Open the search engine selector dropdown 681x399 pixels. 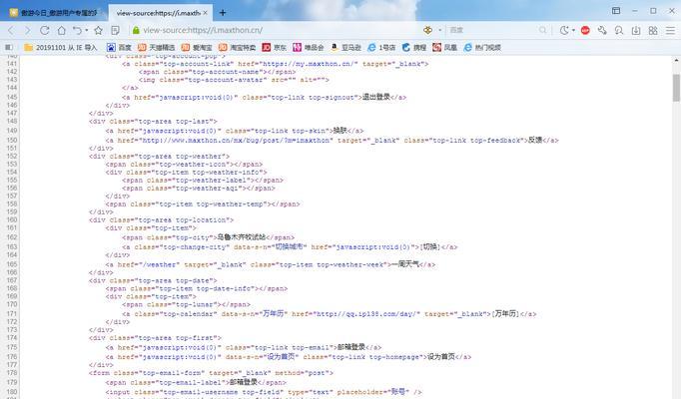[439, 30]
